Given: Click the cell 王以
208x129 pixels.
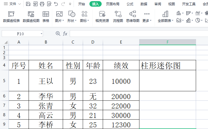Looking at the screenshot, I should click(46, 81).
